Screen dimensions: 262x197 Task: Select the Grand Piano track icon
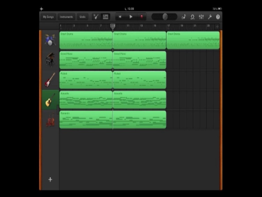pos(50,59)
